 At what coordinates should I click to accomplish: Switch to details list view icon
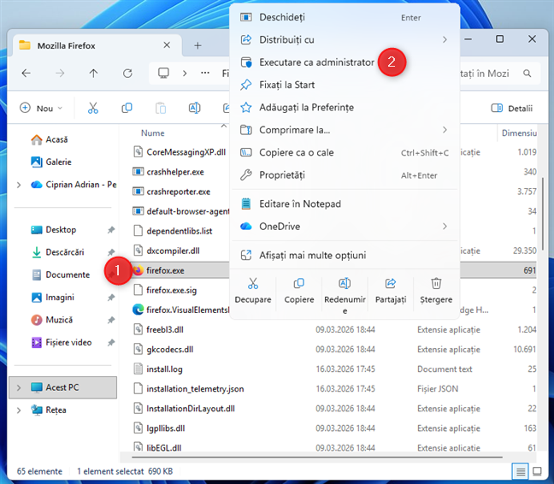[x=520, y=471]
